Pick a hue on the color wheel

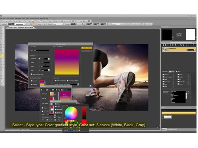71,113
